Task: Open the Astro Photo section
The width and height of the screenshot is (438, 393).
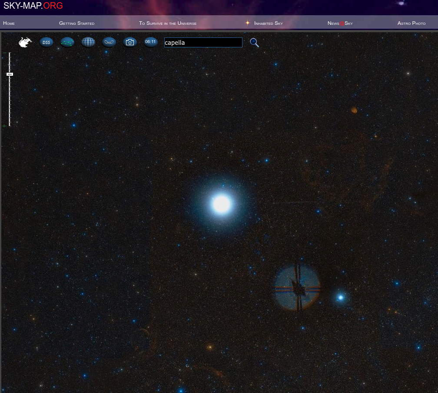Action: click(x=411, y=23)
